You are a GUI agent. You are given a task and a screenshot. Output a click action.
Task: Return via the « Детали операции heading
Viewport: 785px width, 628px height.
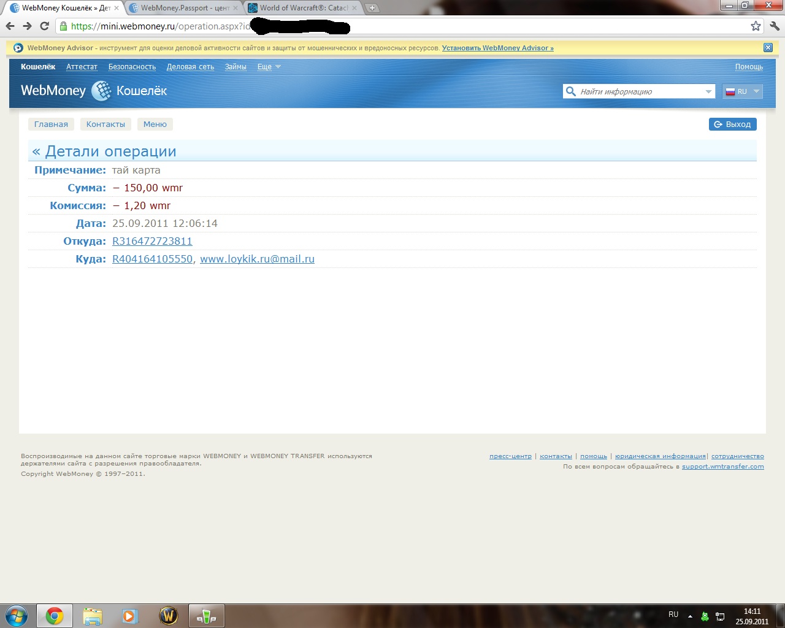click(x=104, y=151)
